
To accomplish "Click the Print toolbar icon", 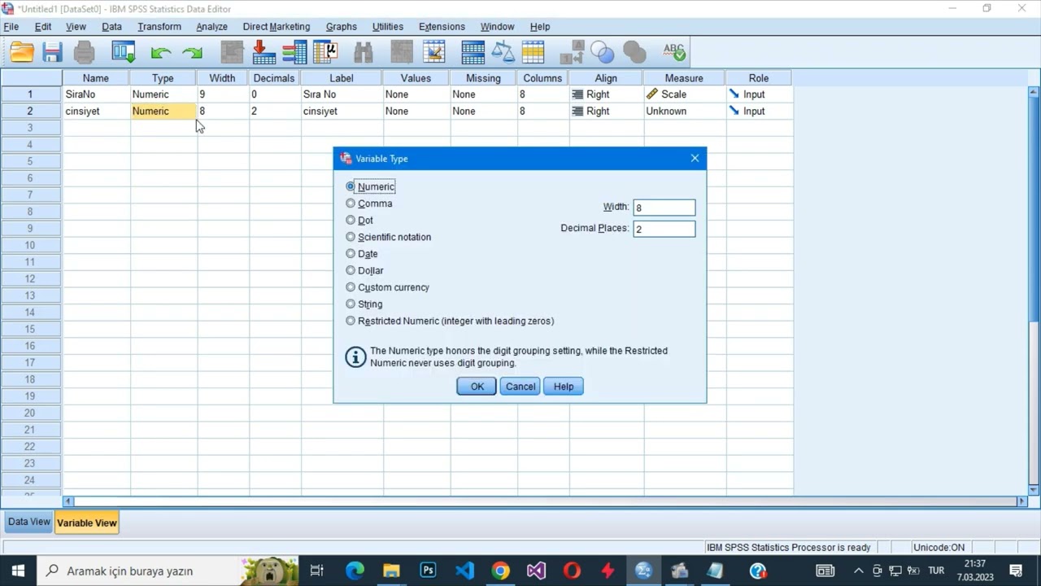I will (85, 53).
